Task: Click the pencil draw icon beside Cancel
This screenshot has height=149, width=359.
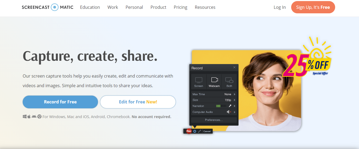Action: (x=199, y=131)
